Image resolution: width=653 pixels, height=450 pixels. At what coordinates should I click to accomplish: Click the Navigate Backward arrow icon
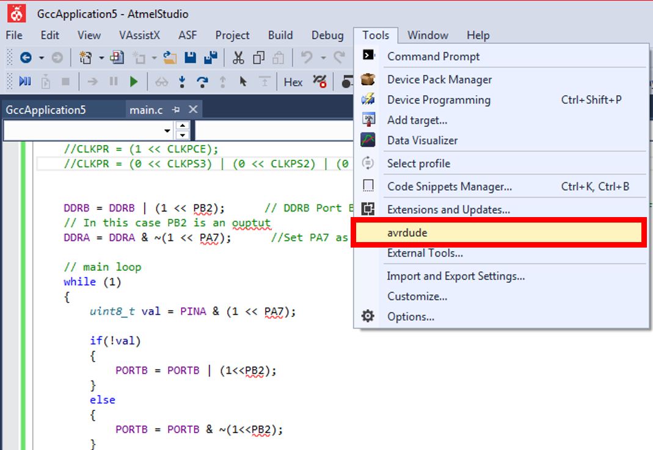tap(26, 57)
